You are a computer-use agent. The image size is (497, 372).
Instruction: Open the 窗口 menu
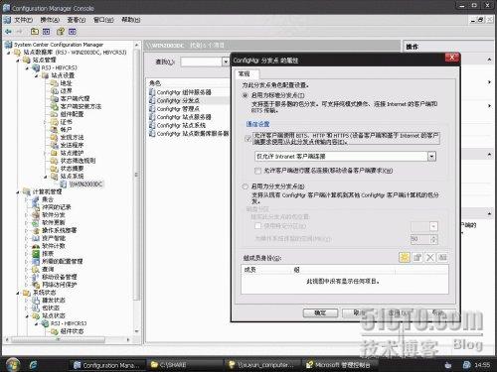point(103,20)
